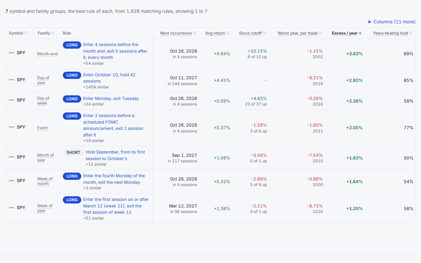Select the Week of year family label
The width and height of the screenshot is (421, 263).
click(x=45, y=208)
